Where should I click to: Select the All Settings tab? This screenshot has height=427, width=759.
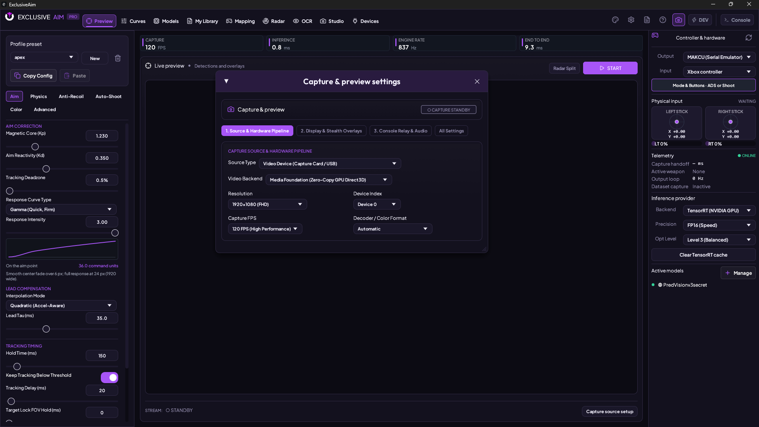(451, 131)
